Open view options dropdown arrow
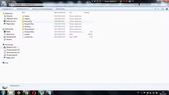 click(158, 9)
